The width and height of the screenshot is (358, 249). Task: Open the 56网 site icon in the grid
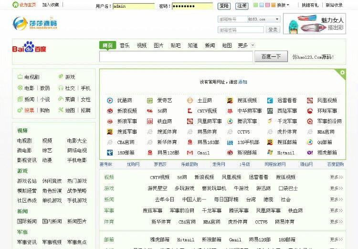click(150, 111)
